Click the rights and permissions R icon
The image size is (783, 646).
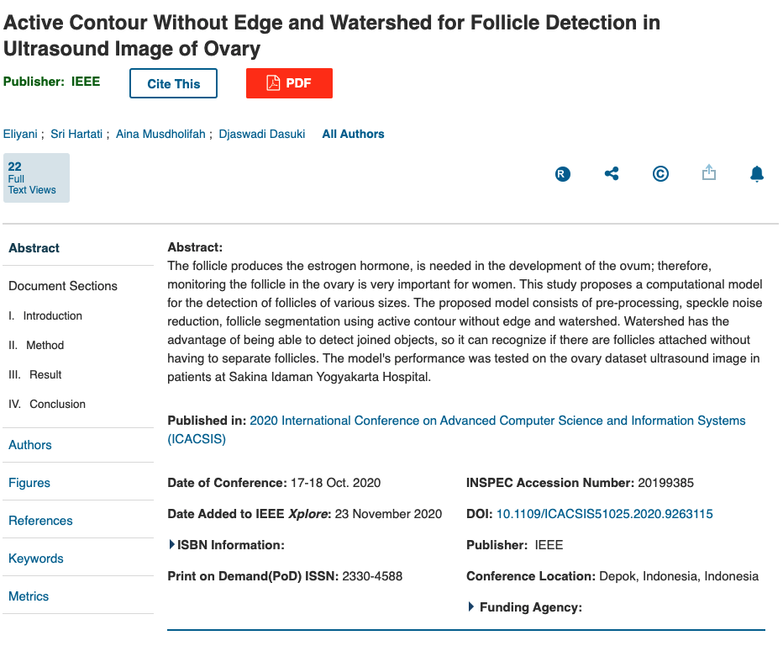coord(562,174)
